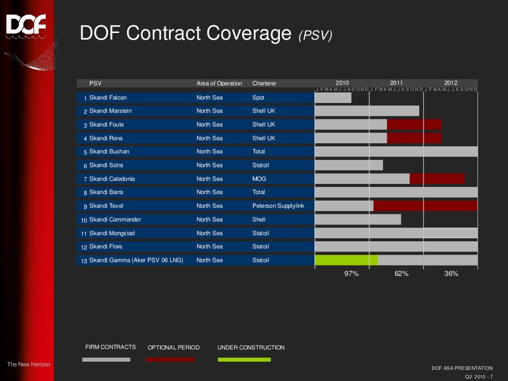The height and width of the screenshot is (381, 508).
Task: Select the 'Skandi Buchan' row name
Action: (x=109, y=151)
